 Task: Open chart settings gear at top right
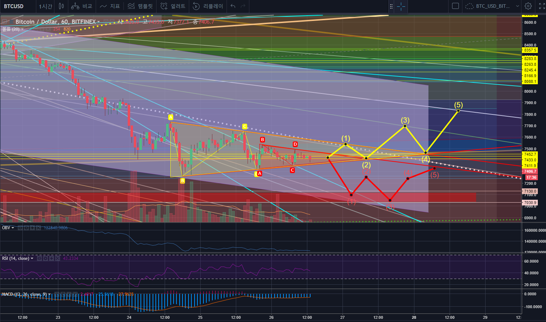tap(528, 6)
